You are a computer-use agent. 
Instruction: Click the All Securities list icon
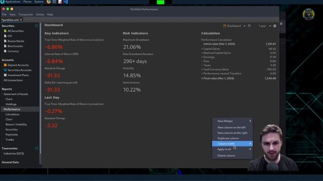tap(5, 31)
